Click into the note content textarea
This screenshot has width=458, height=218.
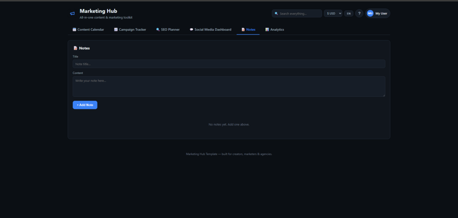tap(229, 87)
